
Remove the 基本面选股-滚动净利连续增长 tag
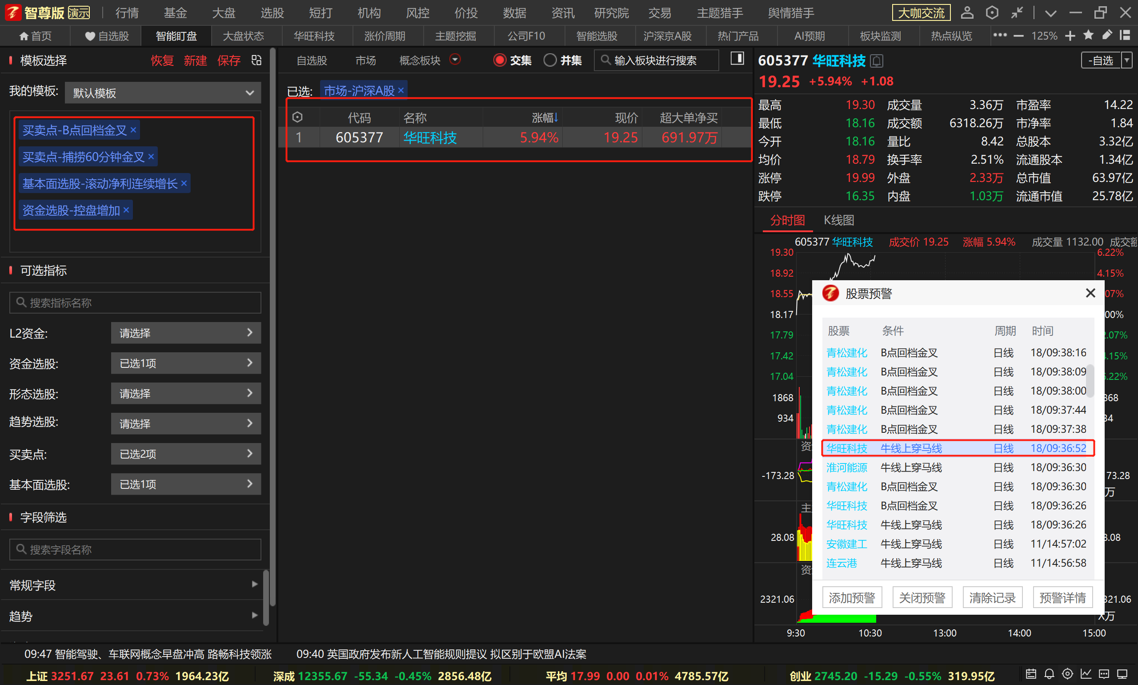[184, 183]
